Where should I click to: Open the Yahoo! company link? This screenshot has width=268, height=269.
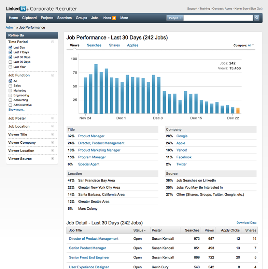point(182,150)
